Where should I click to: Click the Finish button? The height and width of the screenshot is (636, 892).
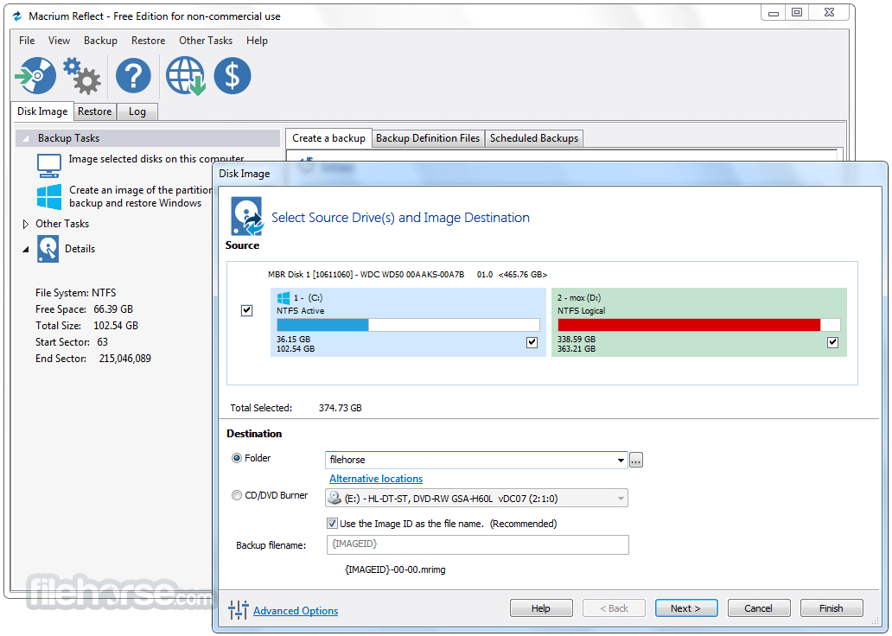click(831, 608)
